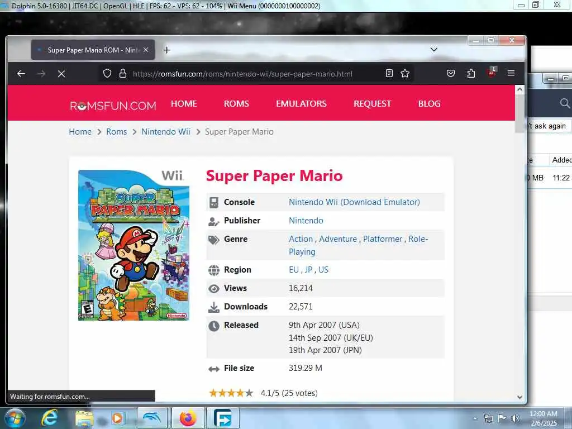Click the Super Paper Mario cover image
Screen dimensions: 572x429
[x=134, y=245]
